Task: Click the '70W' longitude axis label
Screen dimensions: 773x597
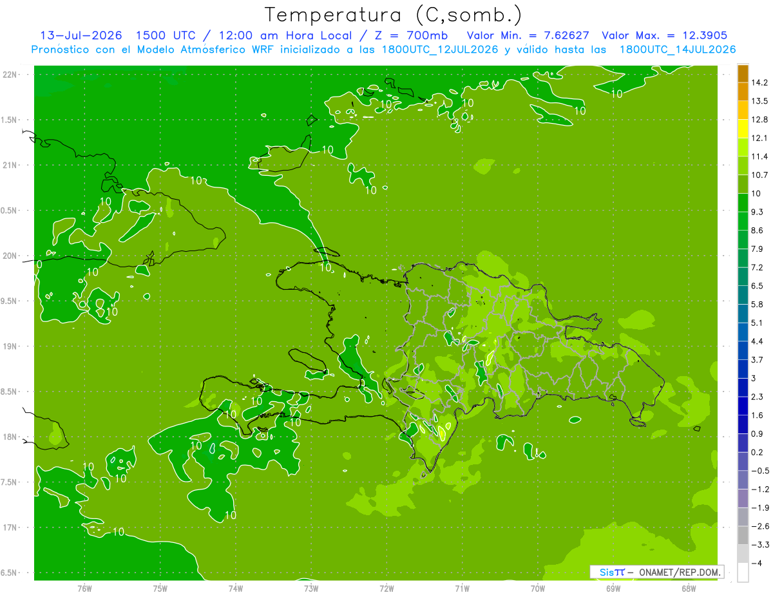Action: click(x=537, y=589)
